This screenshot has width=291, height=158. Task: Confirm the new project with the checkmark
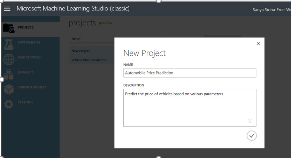tap(251, 136)
